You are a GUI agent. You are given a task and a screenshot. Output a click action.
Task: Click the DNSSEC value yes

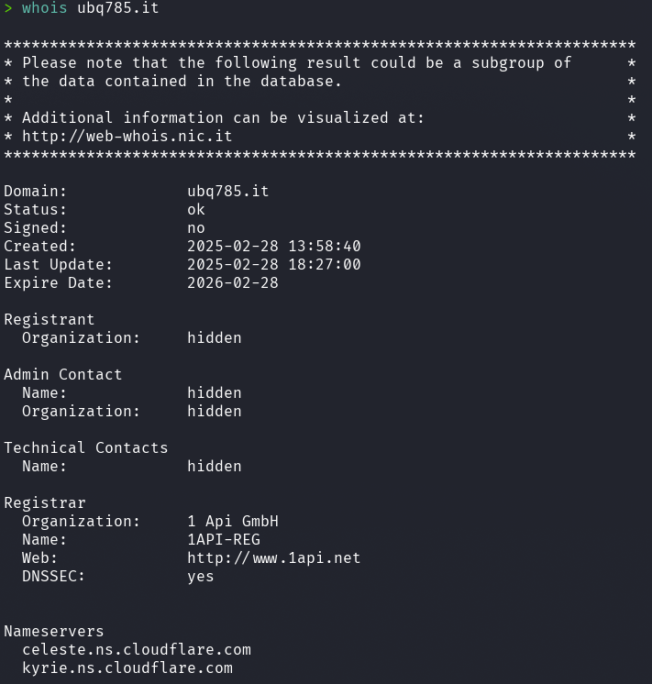click(x=201, y=576)
